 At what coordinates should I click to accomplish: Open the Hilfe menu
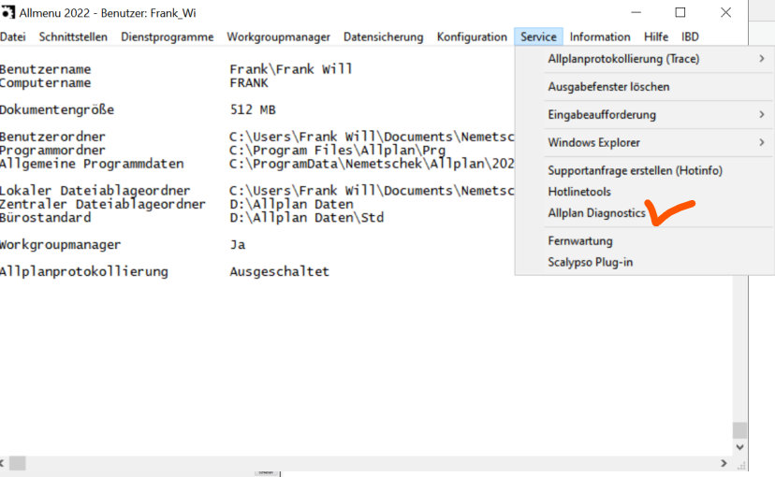pos(655,37)
